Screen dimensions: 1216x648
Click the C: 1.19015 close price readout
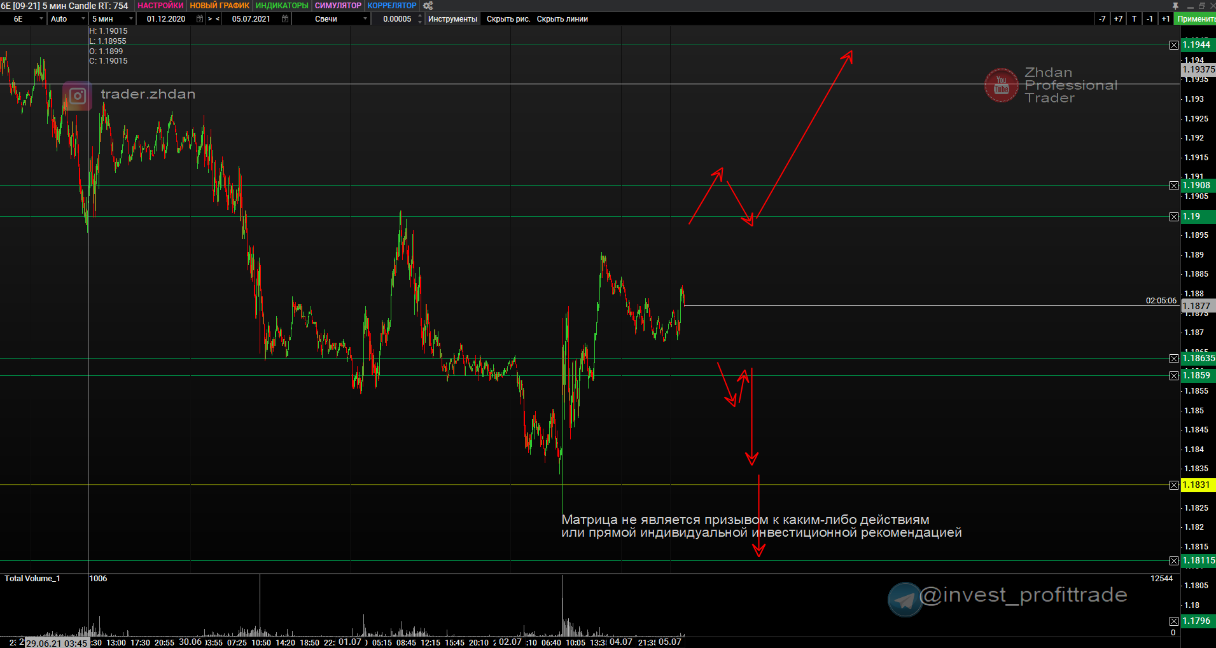point(108,61)
